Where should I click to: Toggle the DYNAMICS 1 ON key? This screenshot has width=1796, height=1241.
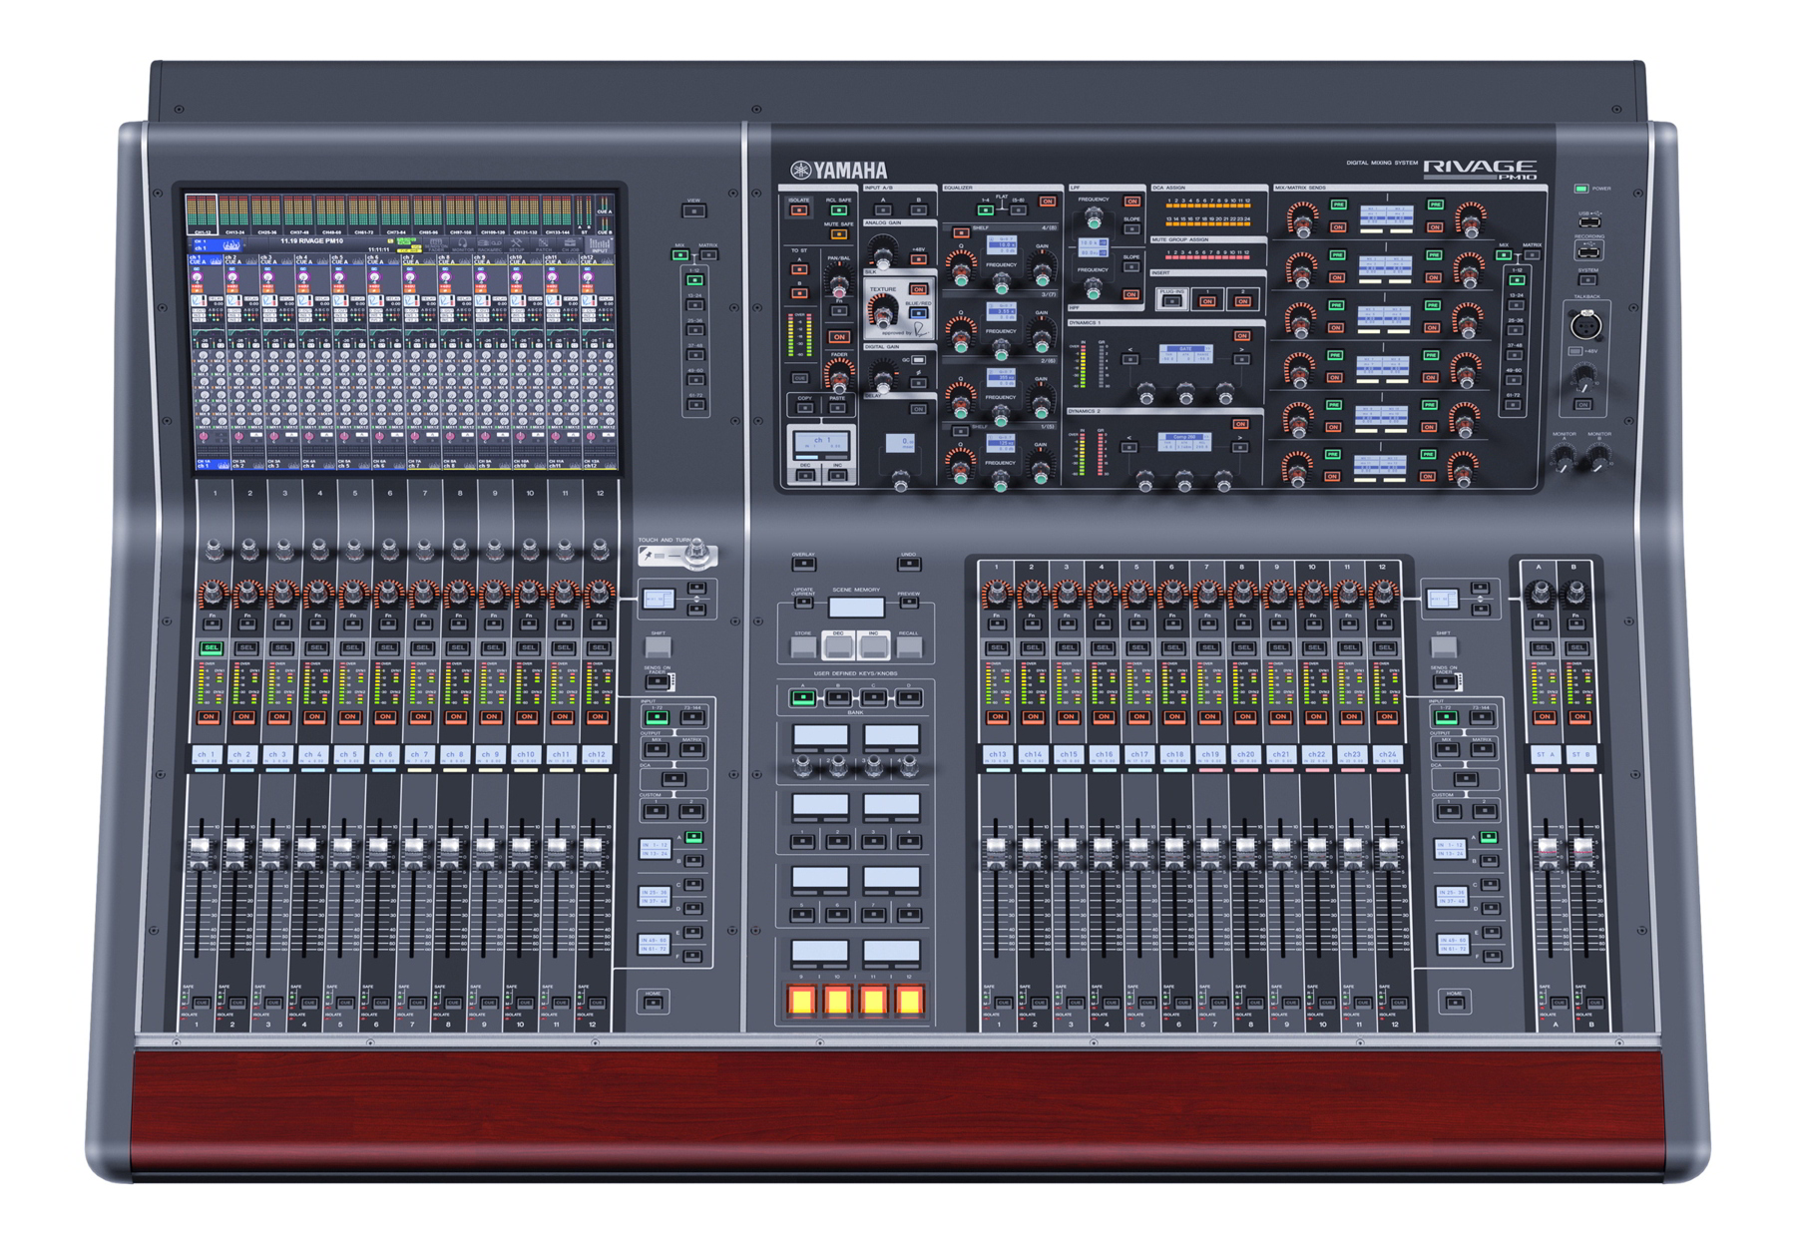(x=1242, y=336)
